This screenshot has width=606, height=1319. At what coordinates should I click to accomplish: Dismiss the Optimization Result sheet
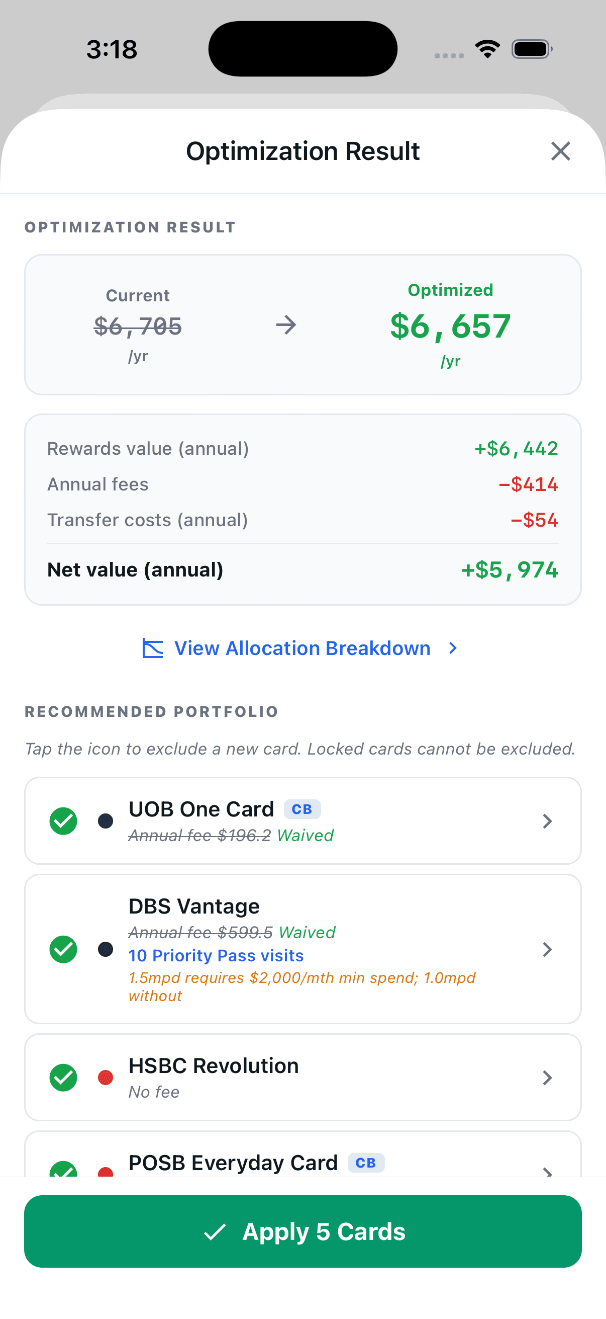(560, 151)
